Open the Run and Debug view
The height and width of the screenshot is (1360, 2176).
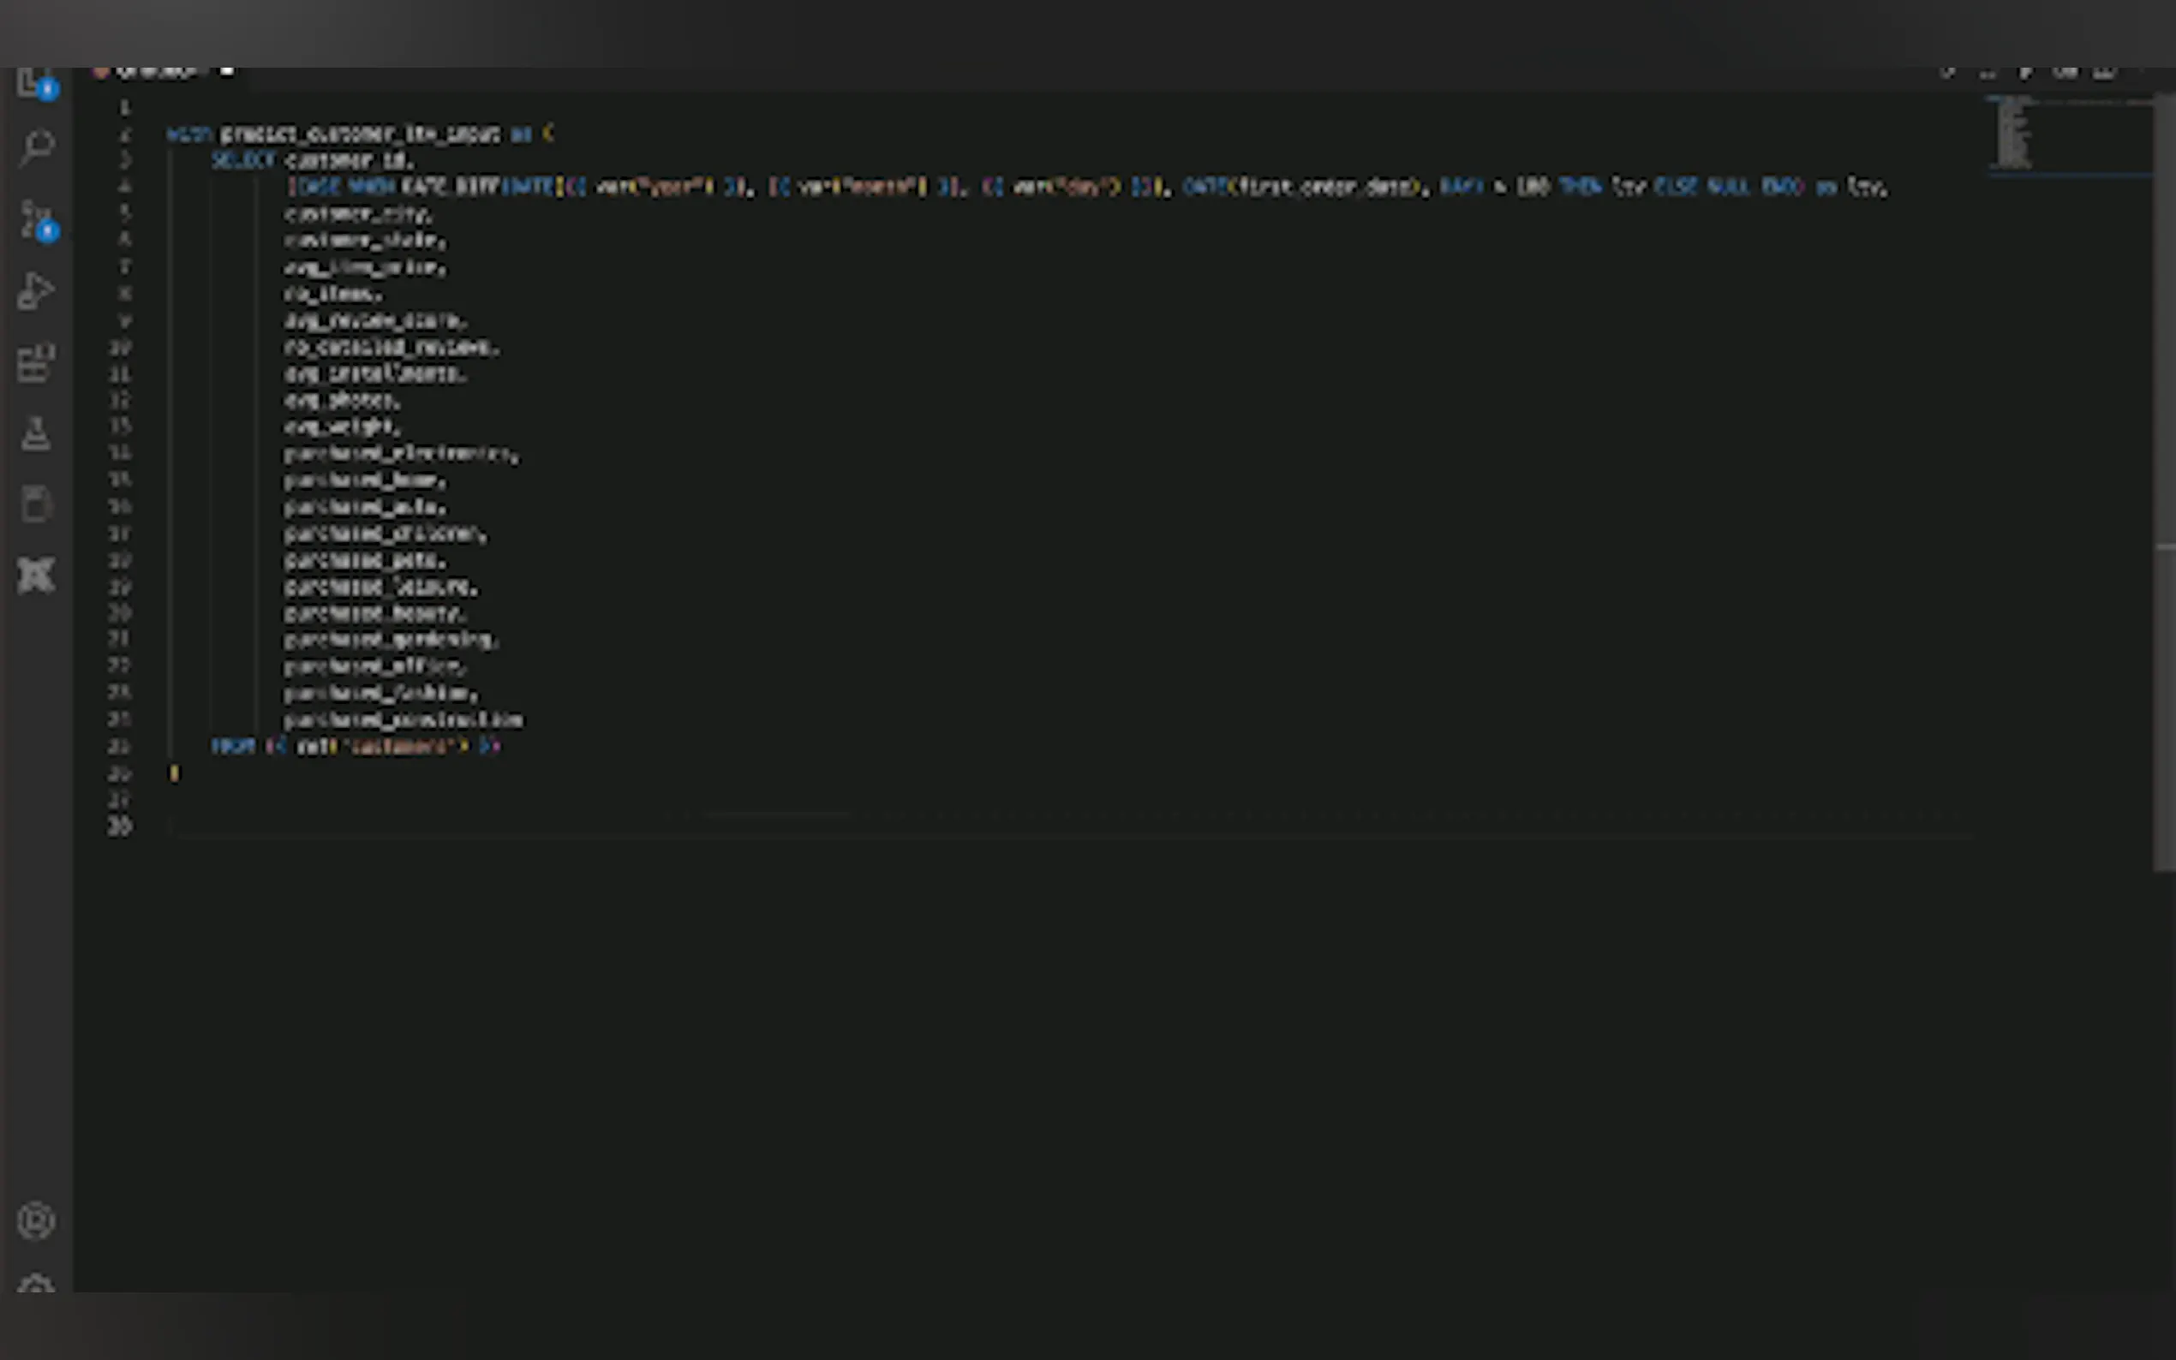(36, 290)
